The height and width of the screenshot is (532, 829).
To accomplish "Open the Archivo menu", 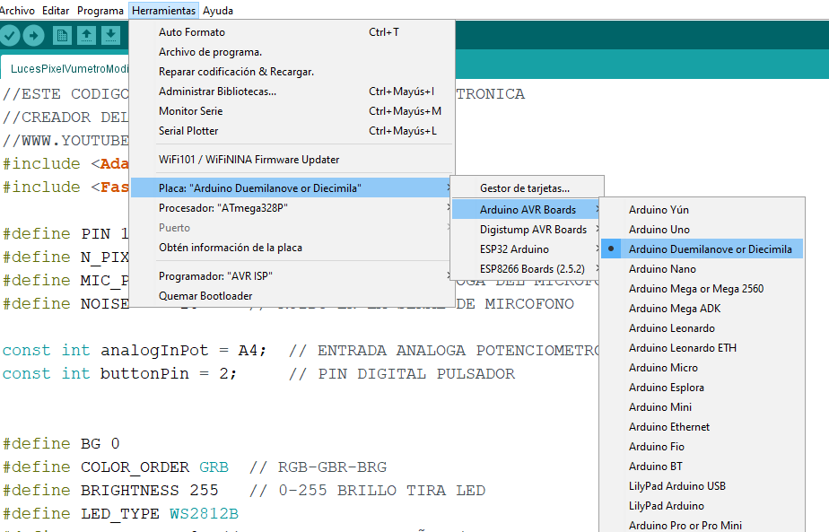I will point(17,11).
